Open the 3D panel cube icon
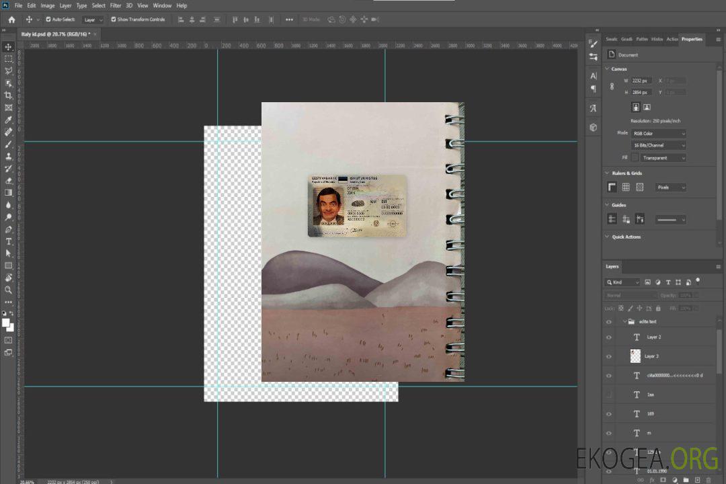 [x=593, y=127]
